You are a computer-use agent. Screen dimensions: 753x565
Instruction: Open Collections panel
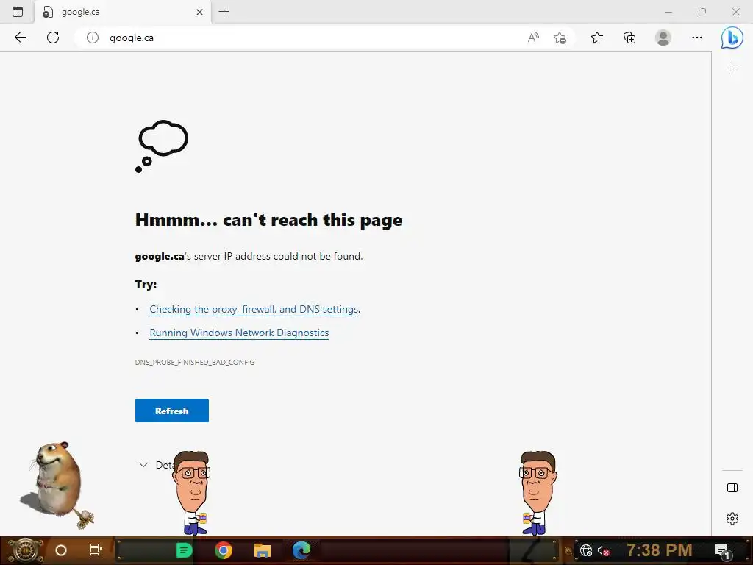(x=629, y=38)
